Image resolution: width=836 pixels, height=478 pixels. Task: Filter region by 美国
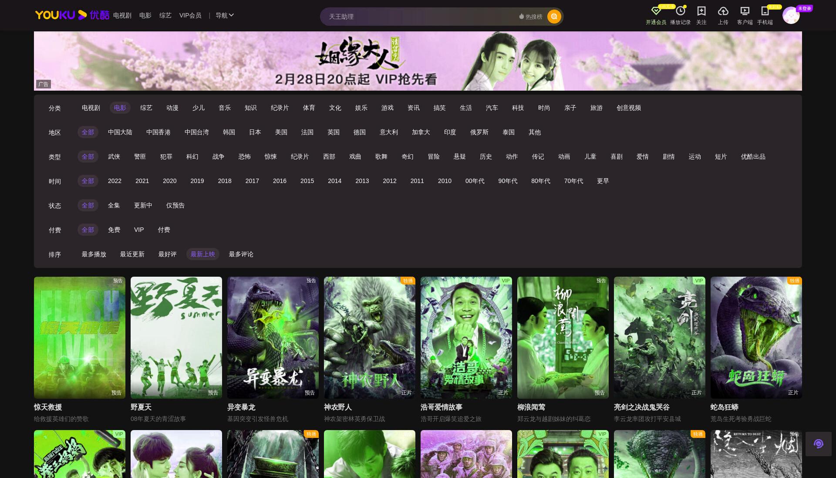tap(281, 132)
